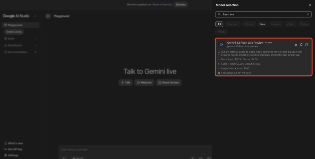Click Get API key in sidebar

tap(13, 149)
